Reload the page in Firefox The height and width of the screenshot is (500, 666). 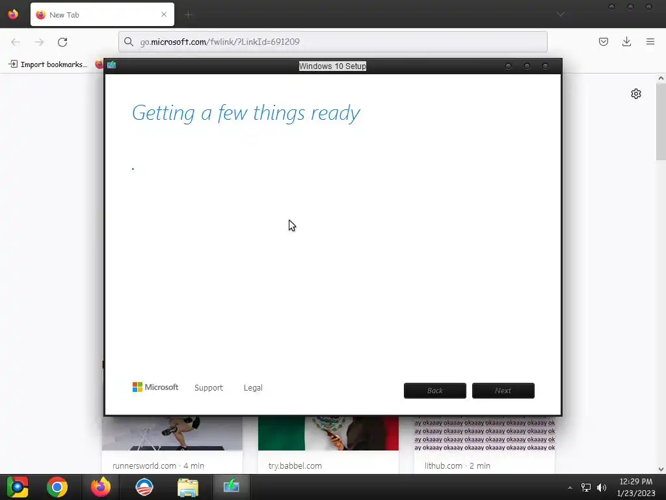[x=62, y=42]
